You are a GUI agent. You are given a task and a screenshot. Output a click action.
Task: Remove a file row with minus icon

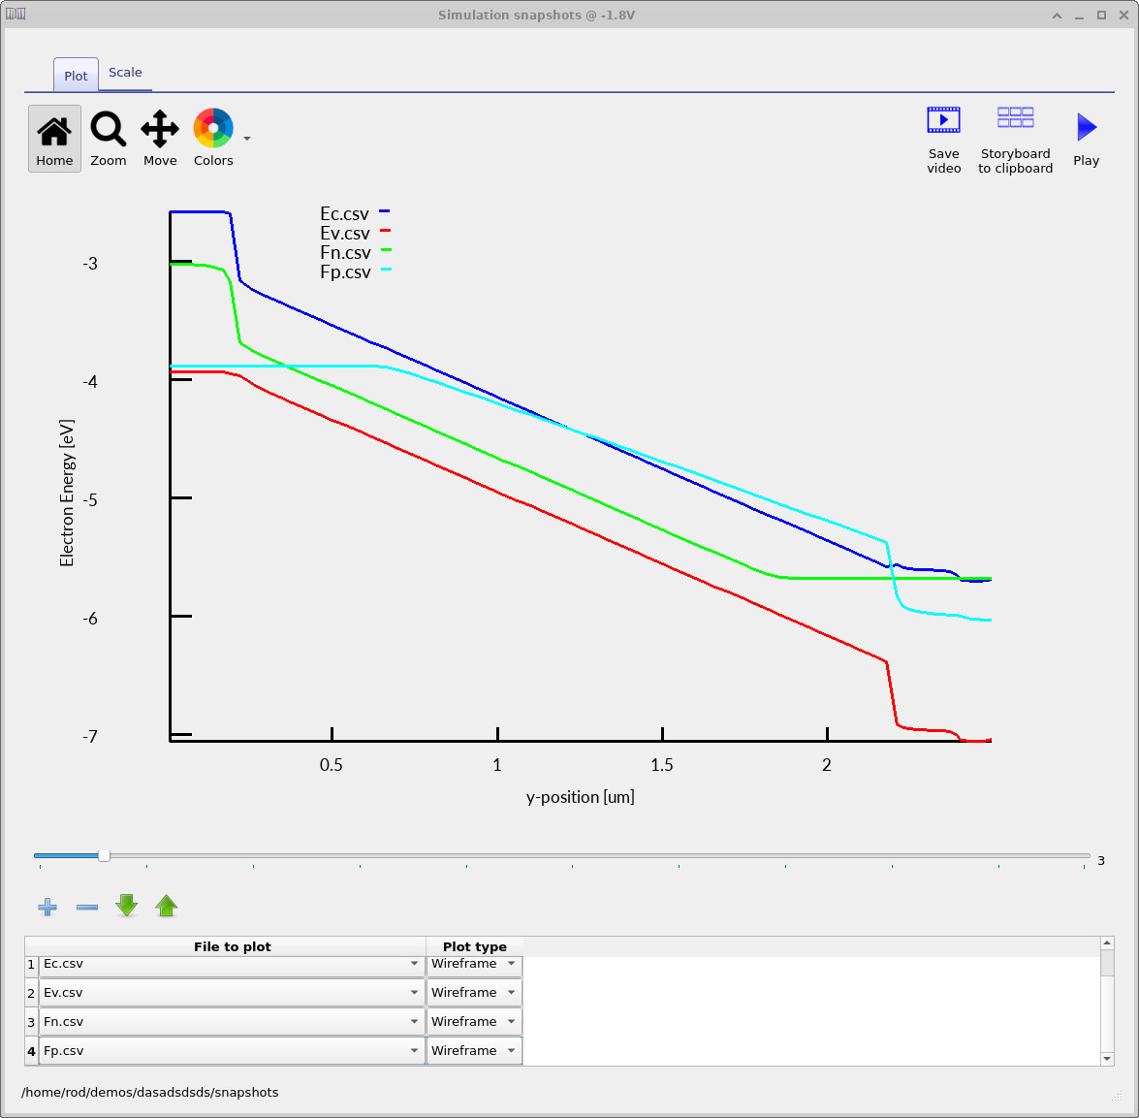click(x=87, y=907)
